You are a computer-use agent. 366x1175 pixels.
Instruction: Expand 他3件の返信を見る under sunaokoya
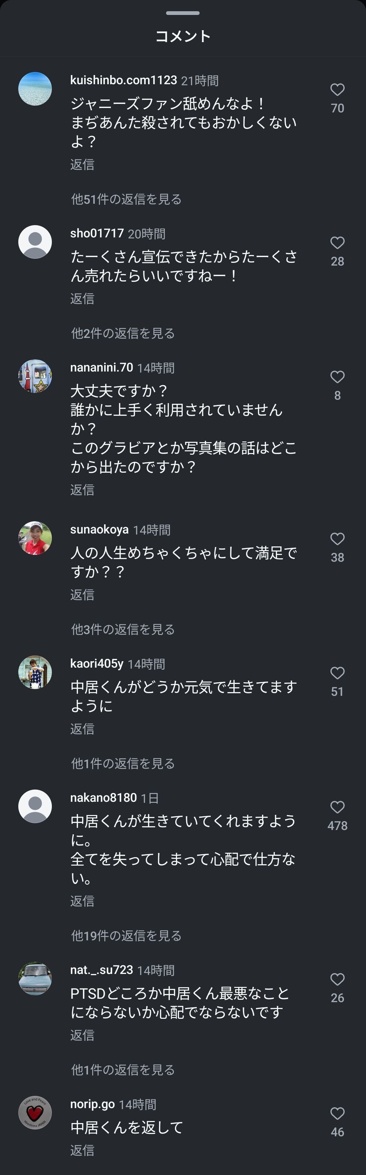[x=123, y=630]
